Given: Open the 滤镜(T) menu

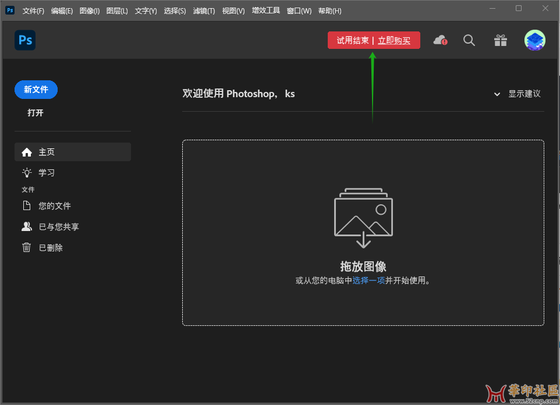Looking at the screenshot, I should point(204,10).
